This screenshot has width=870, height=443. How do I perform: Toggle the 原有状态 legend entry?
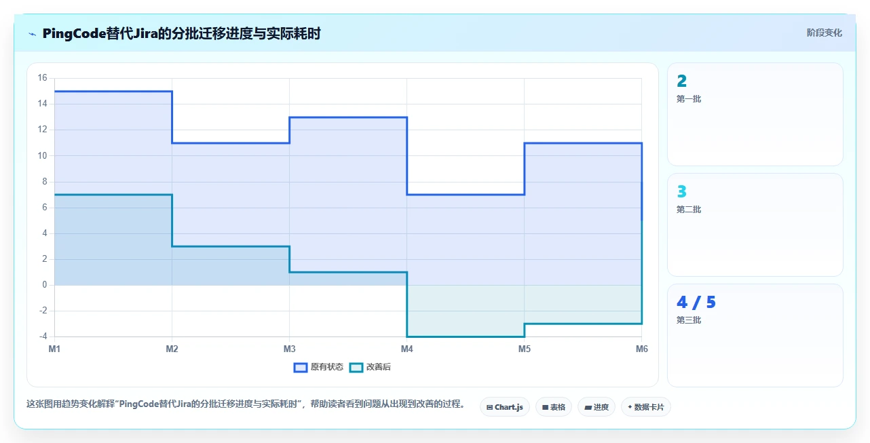click(x=318, y=367)
